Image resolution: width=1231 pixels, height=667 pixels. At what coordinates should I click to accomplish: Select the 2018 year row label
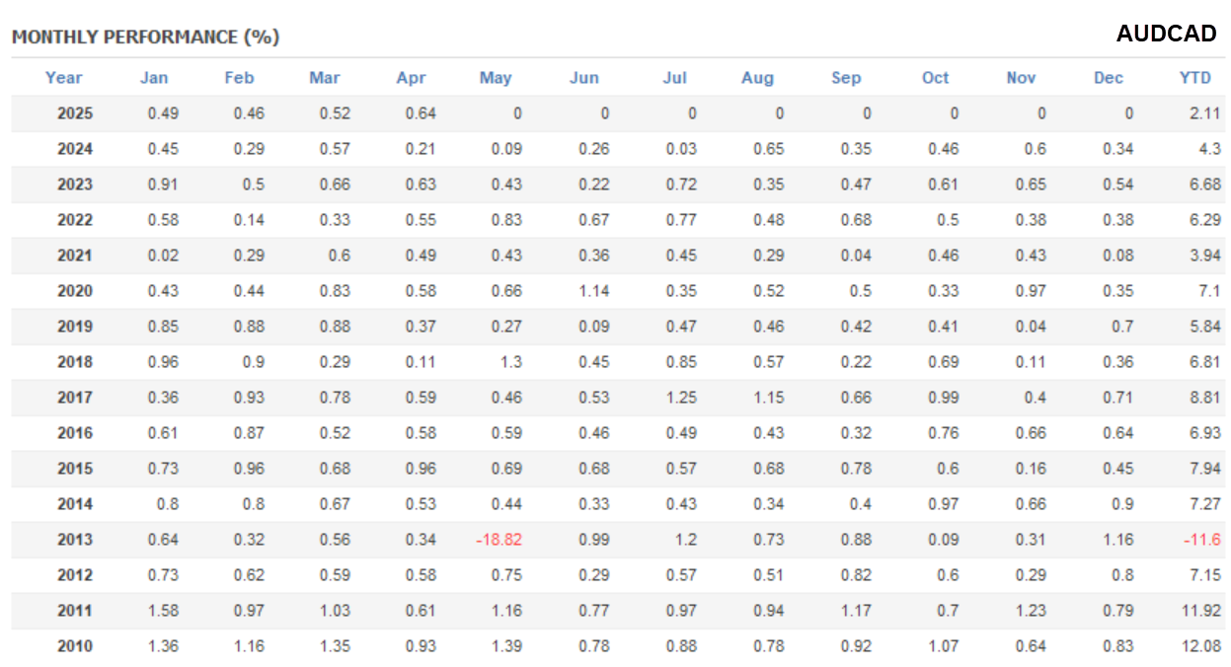click(x=75, y=362)
